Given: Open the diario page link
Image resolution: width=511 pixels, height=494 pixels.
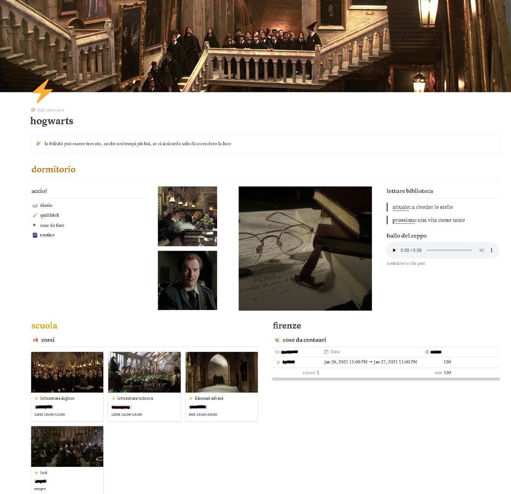Looking at the screenshot, I should coord(46,205).
